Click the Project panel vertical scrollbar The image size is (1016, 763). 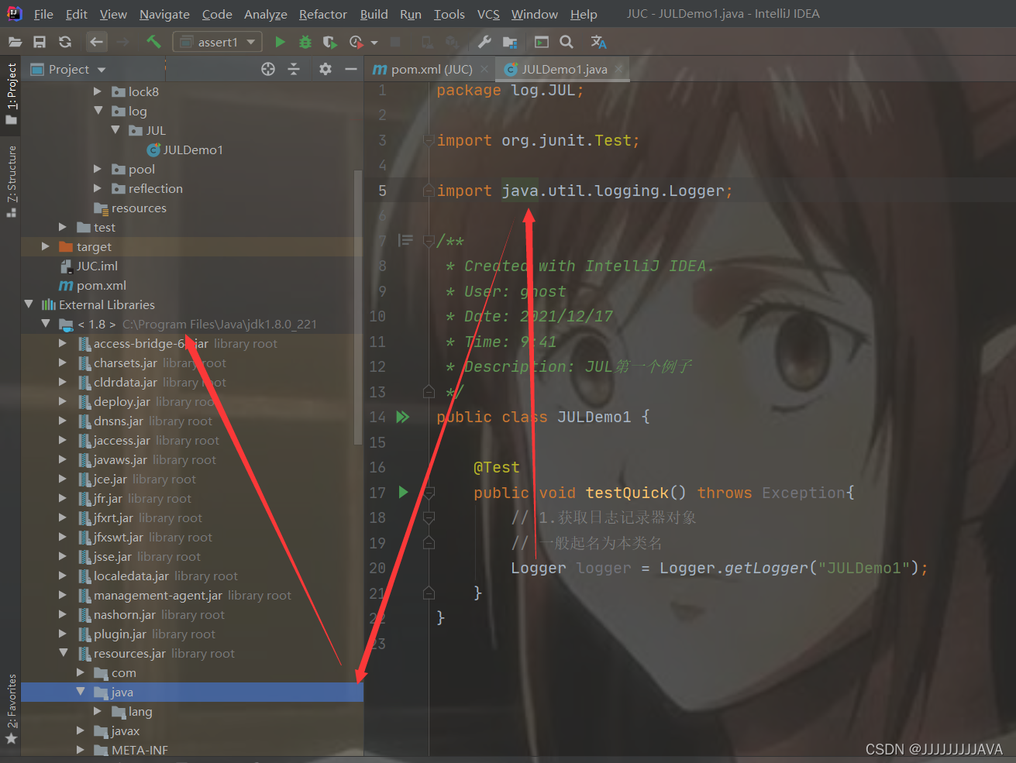pyautogui.click(x=357, y=308)
